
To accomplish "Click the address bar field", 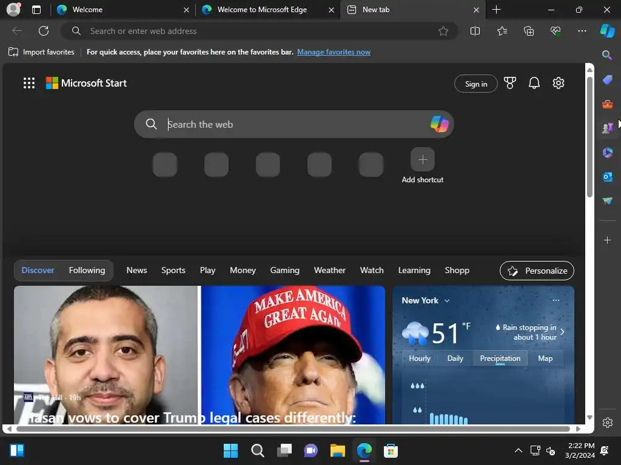I will point(260,31).
